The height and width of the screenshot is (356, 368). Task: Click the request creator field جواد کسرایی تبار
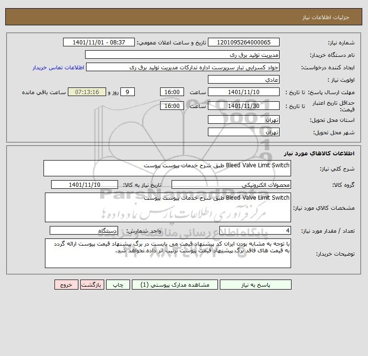click(x=183, y=67)
